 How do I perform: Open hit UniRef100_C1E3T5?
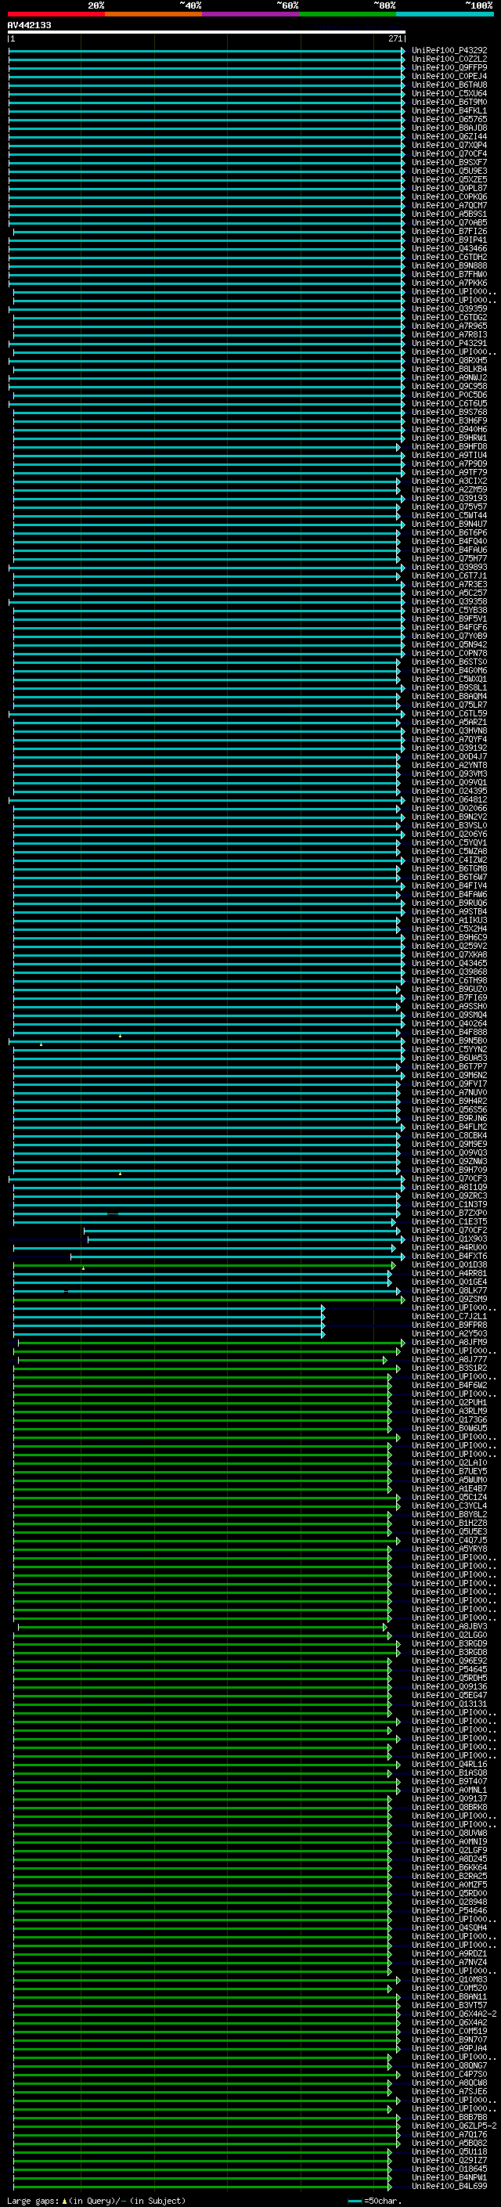(x=449, y=1222)
